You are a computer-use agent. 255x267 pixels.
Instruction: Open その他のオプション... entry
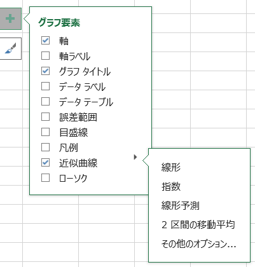click(198, 244)
